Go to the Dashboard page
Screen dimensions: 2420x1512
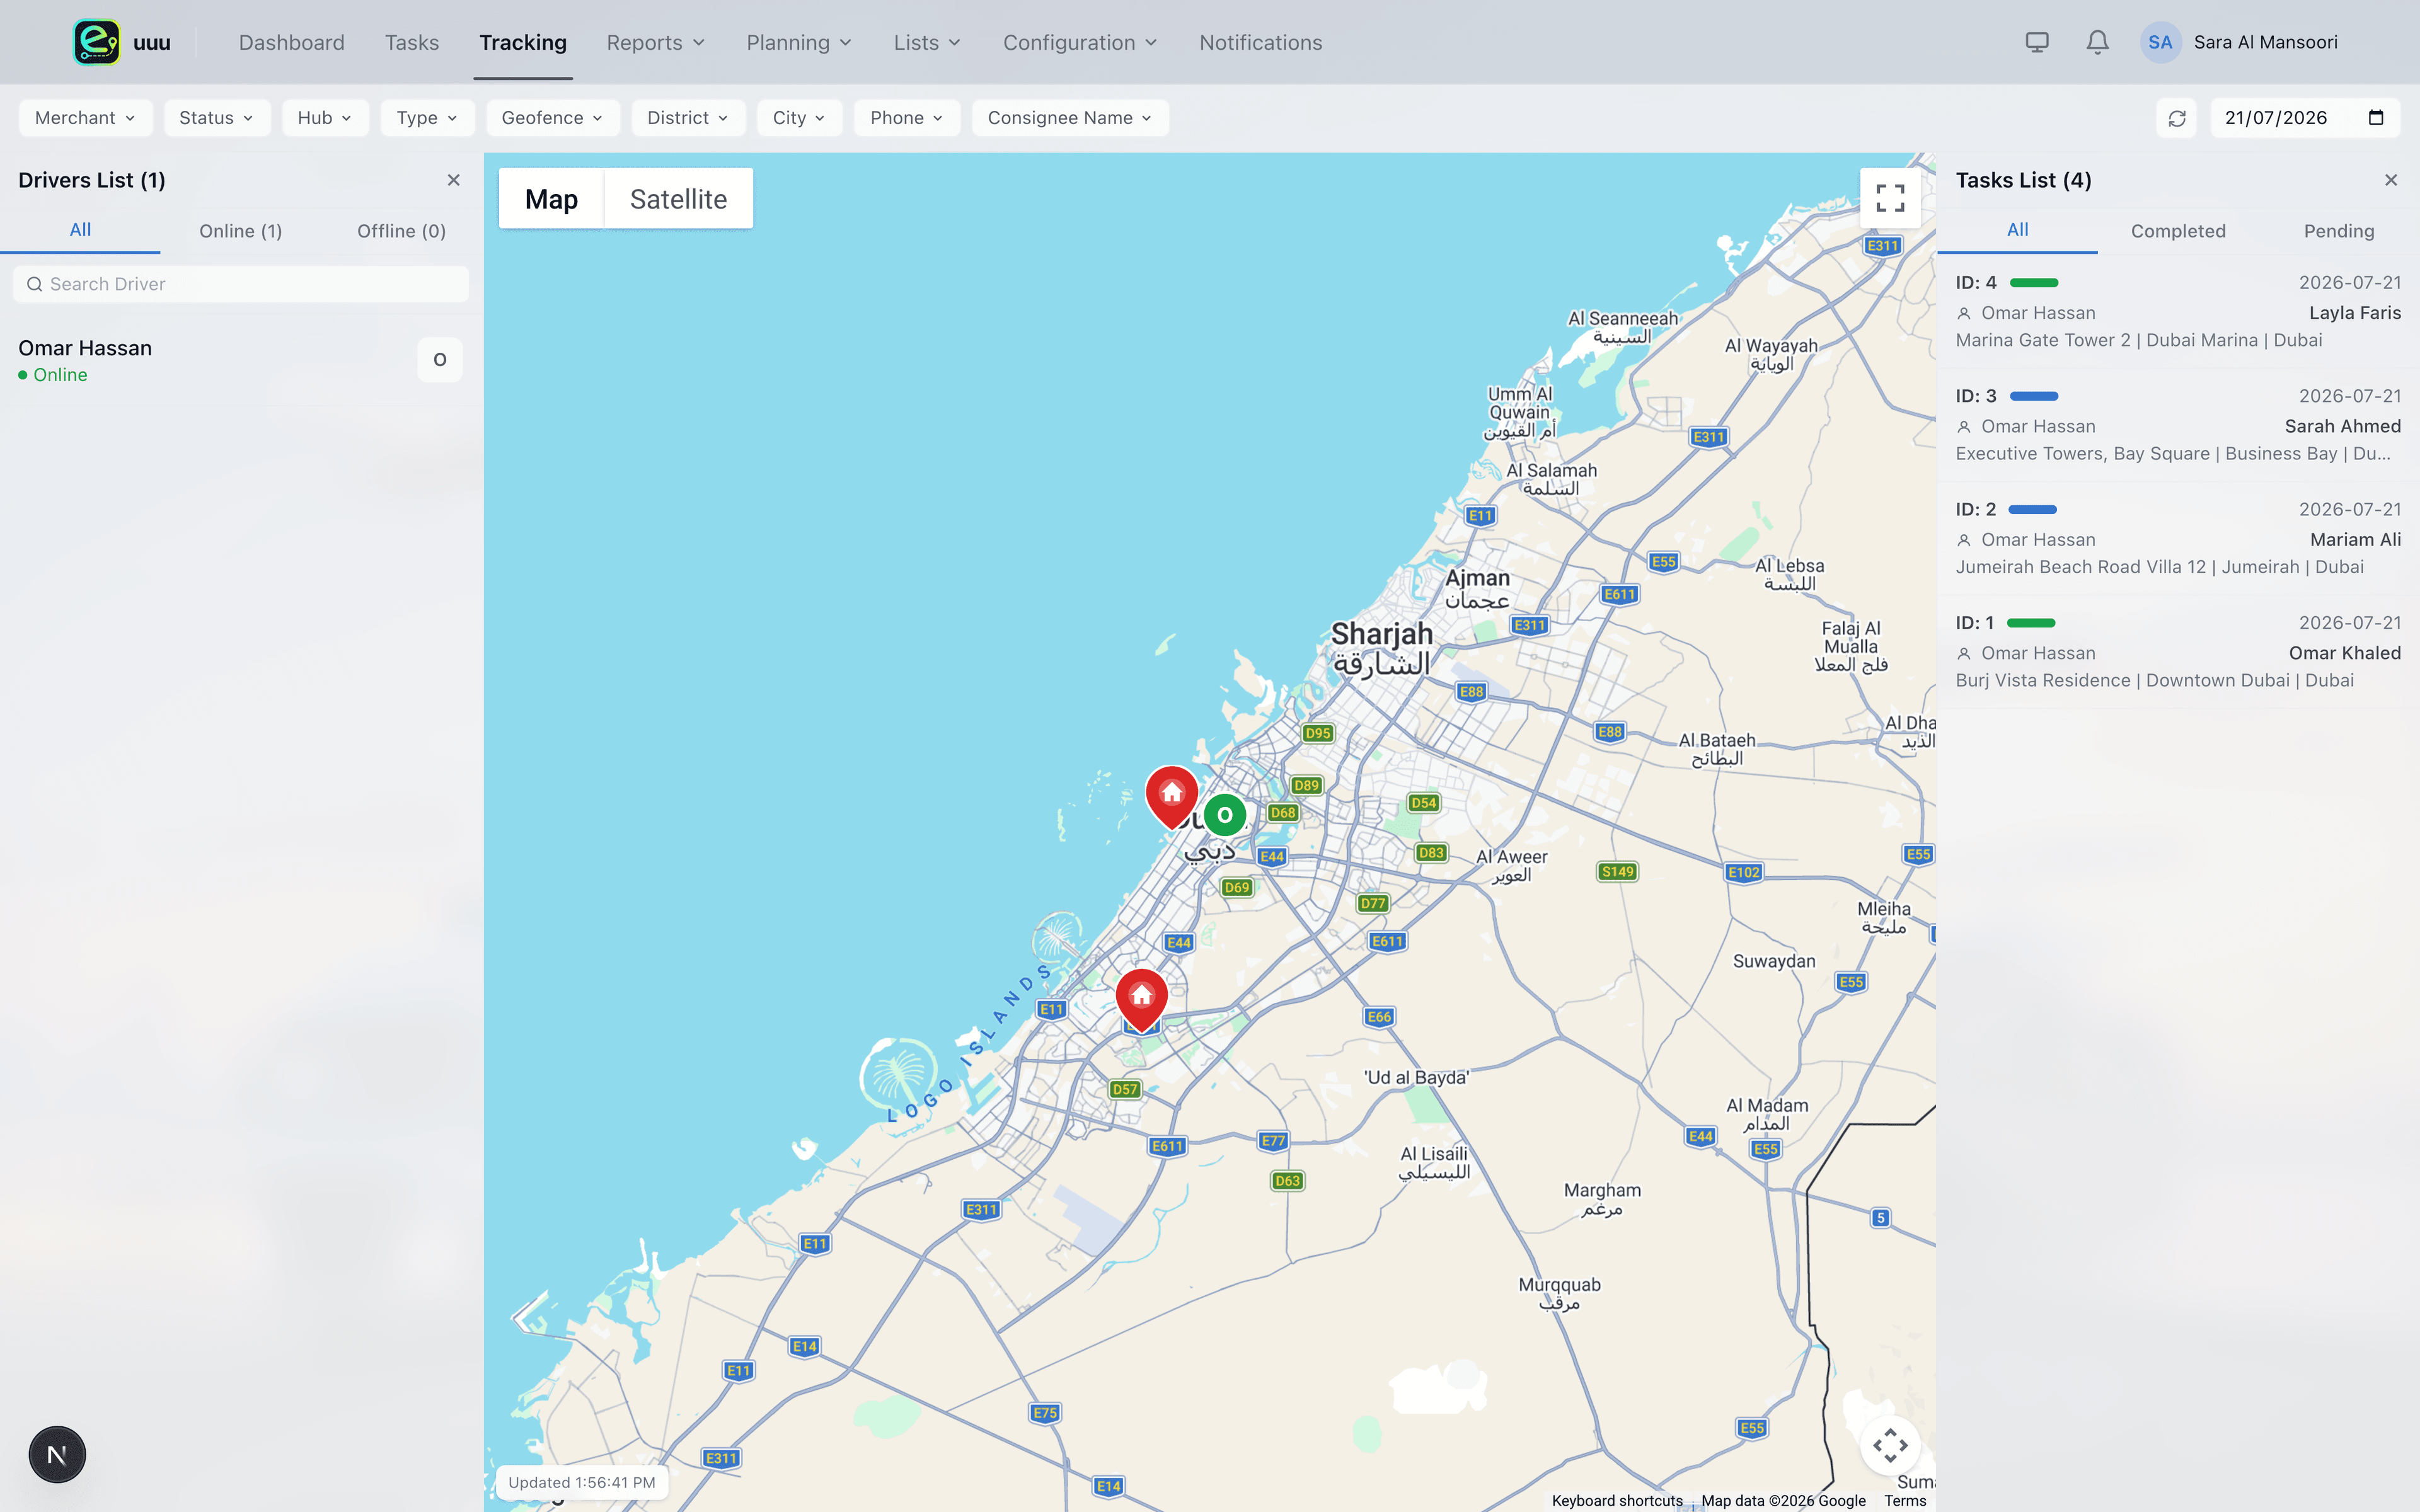tap(291, 42)
